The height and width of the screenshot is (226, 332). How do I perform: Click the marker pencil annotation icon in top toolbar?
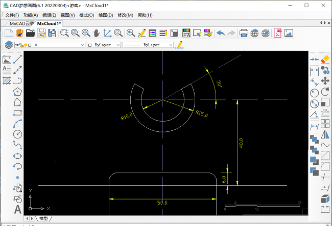tap(141, 33)
